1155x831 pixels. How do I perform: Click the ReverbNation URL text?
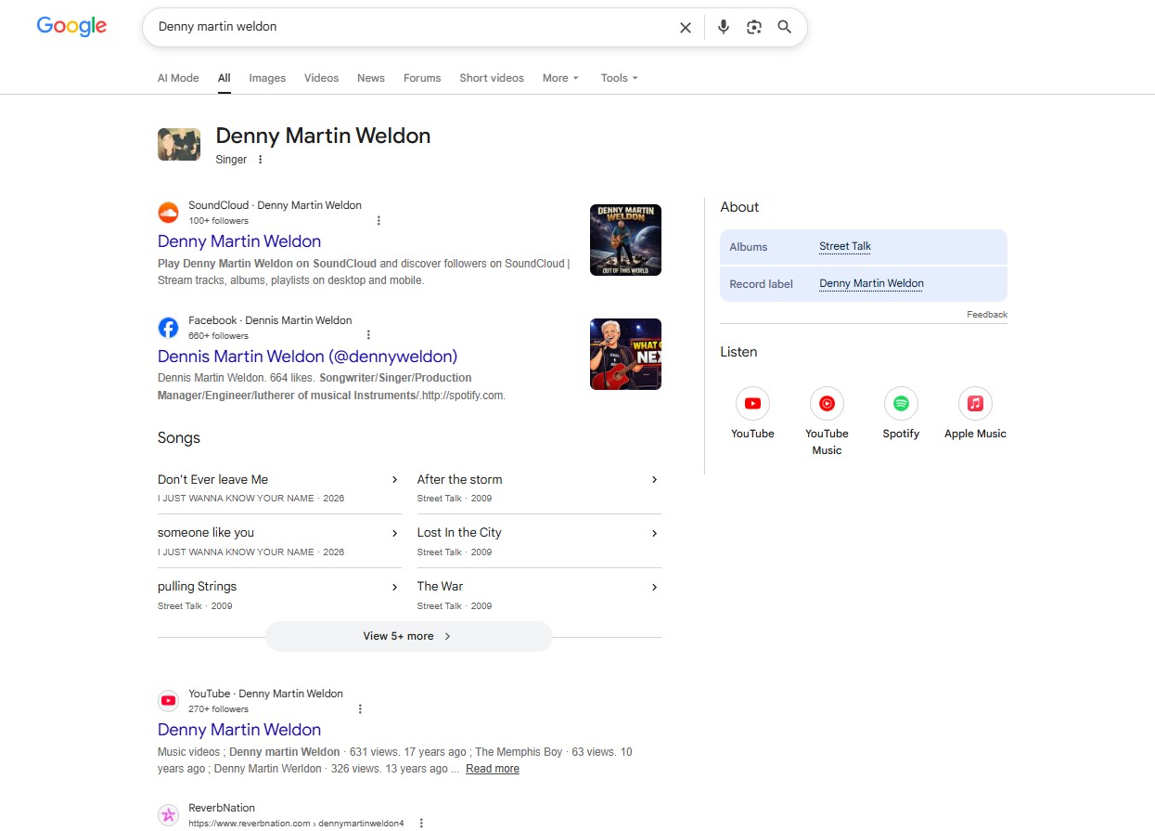tap(296, 823)
